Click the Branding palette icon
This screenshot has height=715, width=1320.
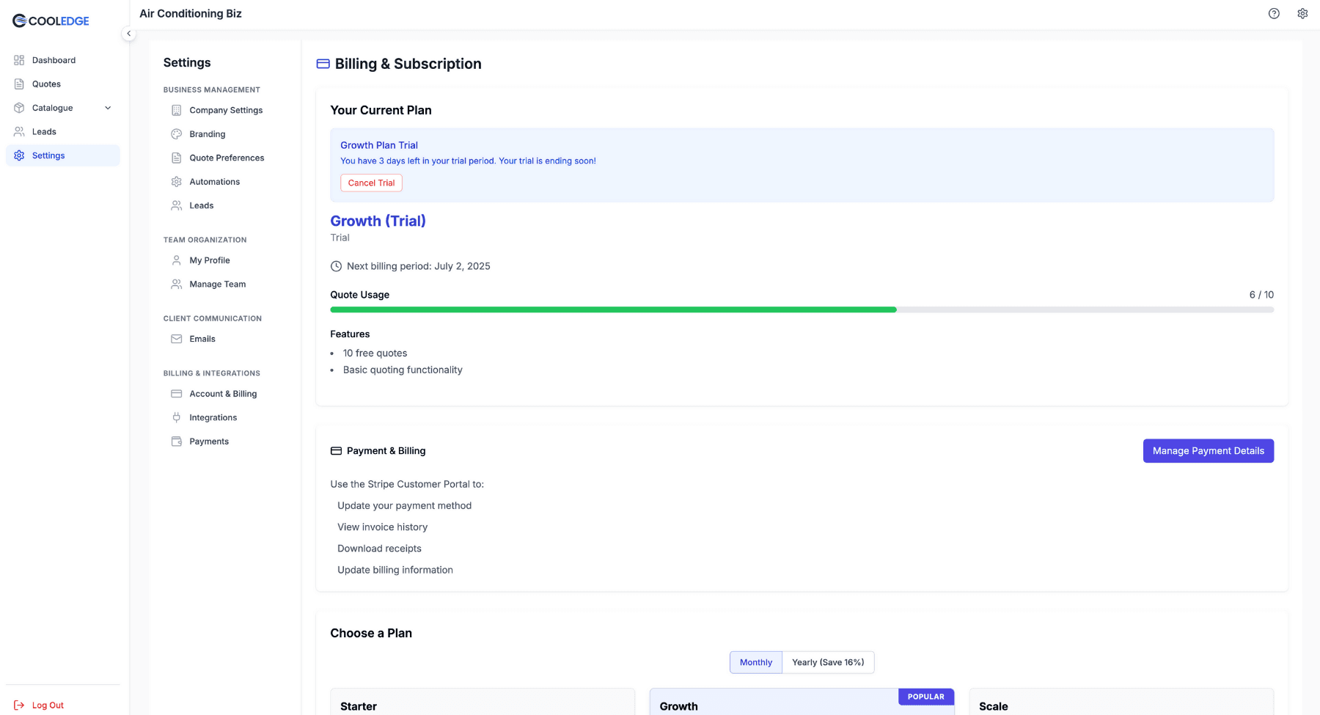(x=176, y=134)
